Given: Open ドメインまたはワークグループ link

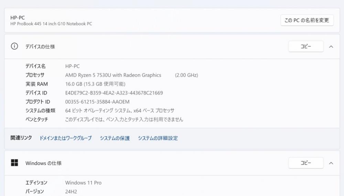Looking at the screenshot, I should pyautogui.click(x=65, y=138).
